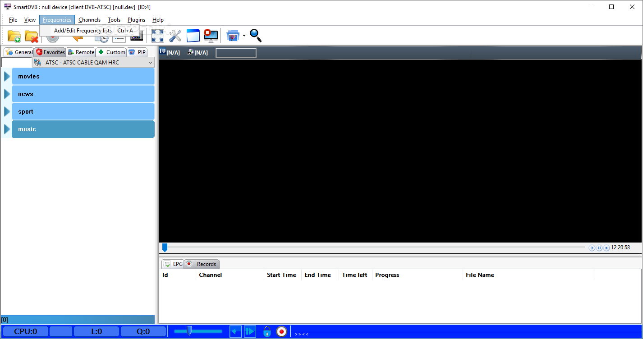The image size is (643, 339).
Task: Click the satellite dish N/A icon
Action: coord(190,52)
